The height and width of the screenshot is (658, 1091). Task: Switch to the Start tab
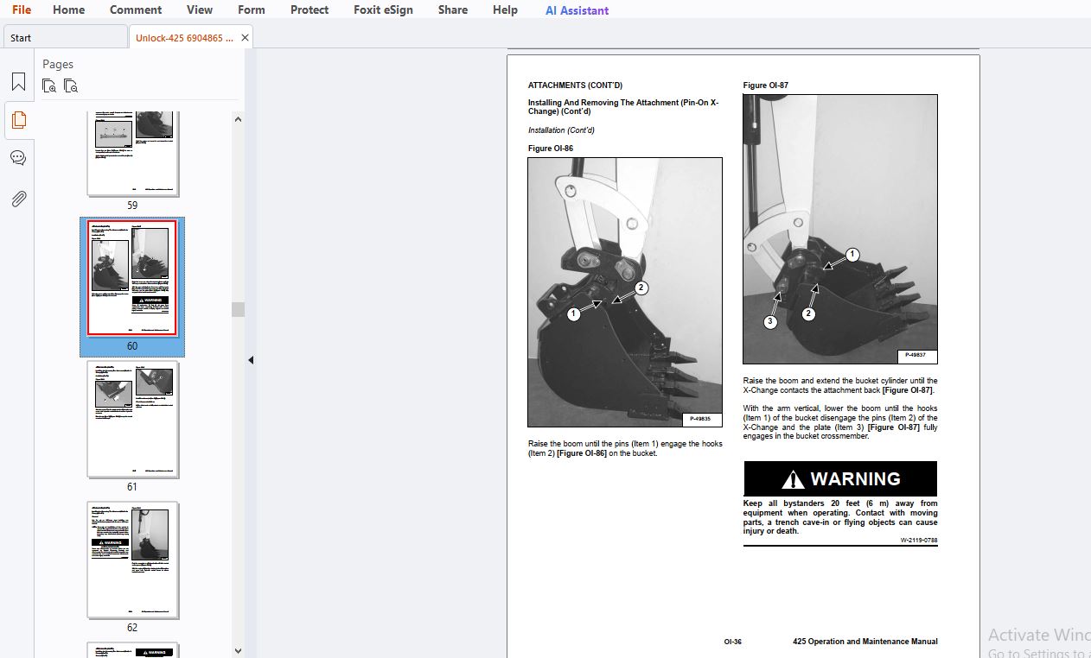pos(65,37)
